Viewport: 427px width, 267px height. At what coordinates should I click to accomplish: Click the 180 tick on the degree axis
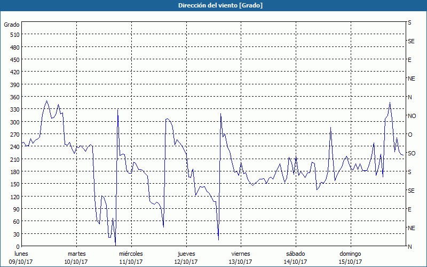coord(14,172)
